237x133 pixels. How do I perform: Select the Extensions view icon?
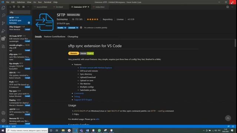pos(3,38)
